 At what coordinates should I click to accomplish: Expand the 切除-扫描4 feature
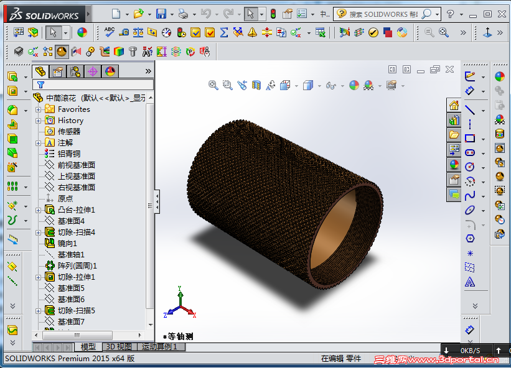(x=38, y=232)
